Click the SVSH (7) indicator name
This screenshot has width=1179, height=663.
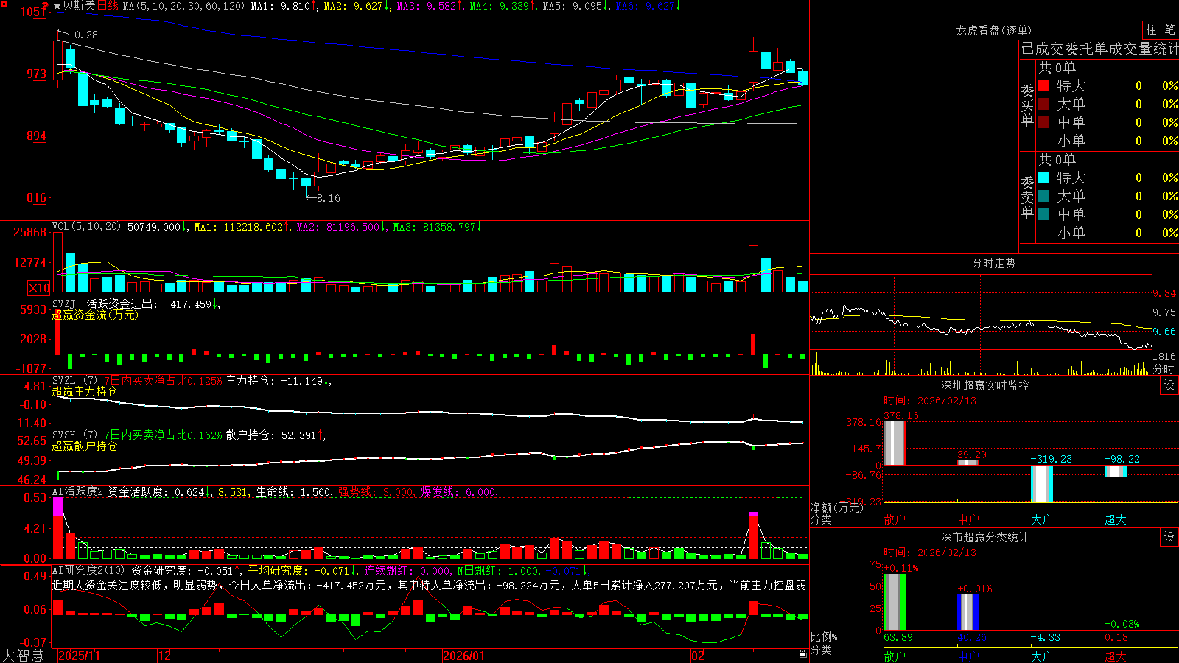click(74, 435)
